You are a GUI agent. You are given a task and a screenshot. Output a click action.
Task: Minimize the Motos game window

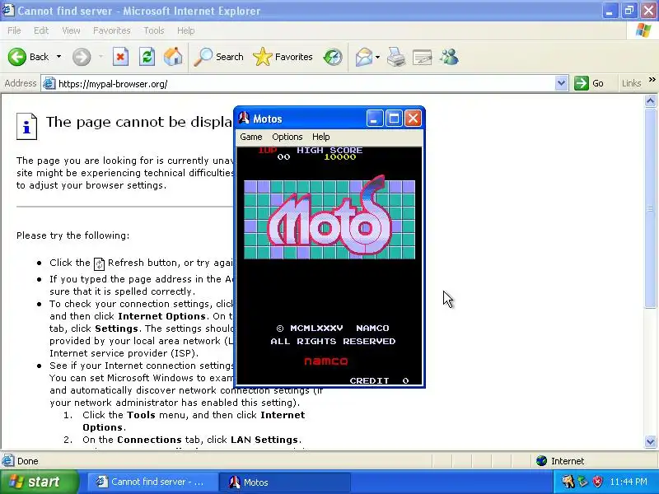[x=374, y=119]
